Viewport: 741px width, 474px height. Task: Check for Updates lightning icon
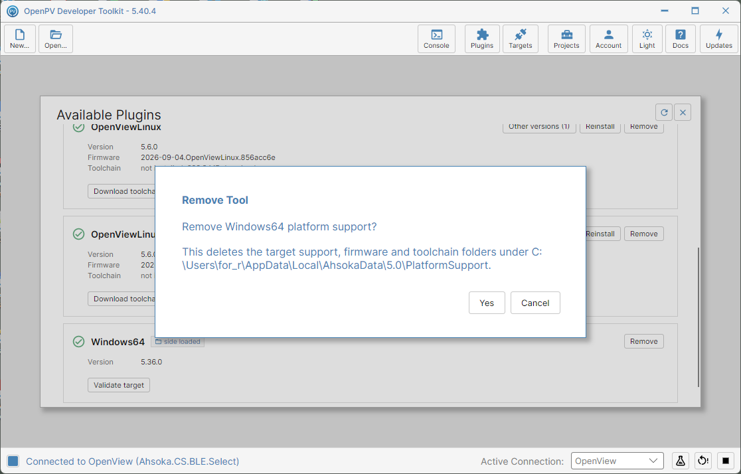coord(719,39)
